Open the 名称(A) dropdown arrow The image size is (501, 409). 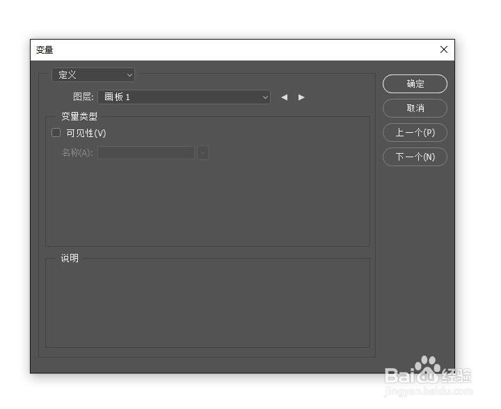[x=202, y=152]
